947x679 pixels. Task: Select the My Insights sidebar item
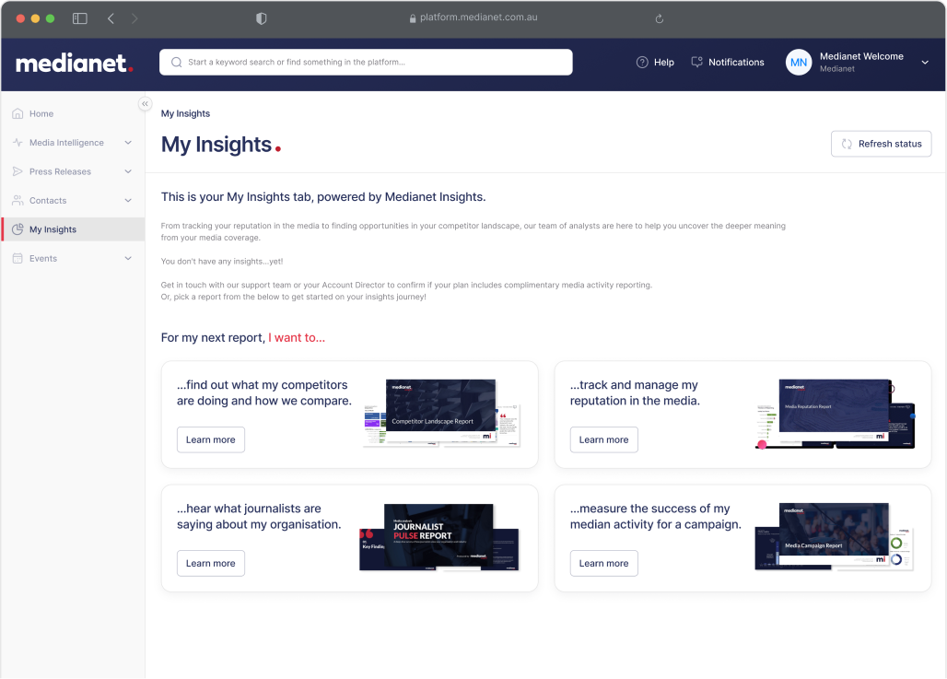click(51, 228)
